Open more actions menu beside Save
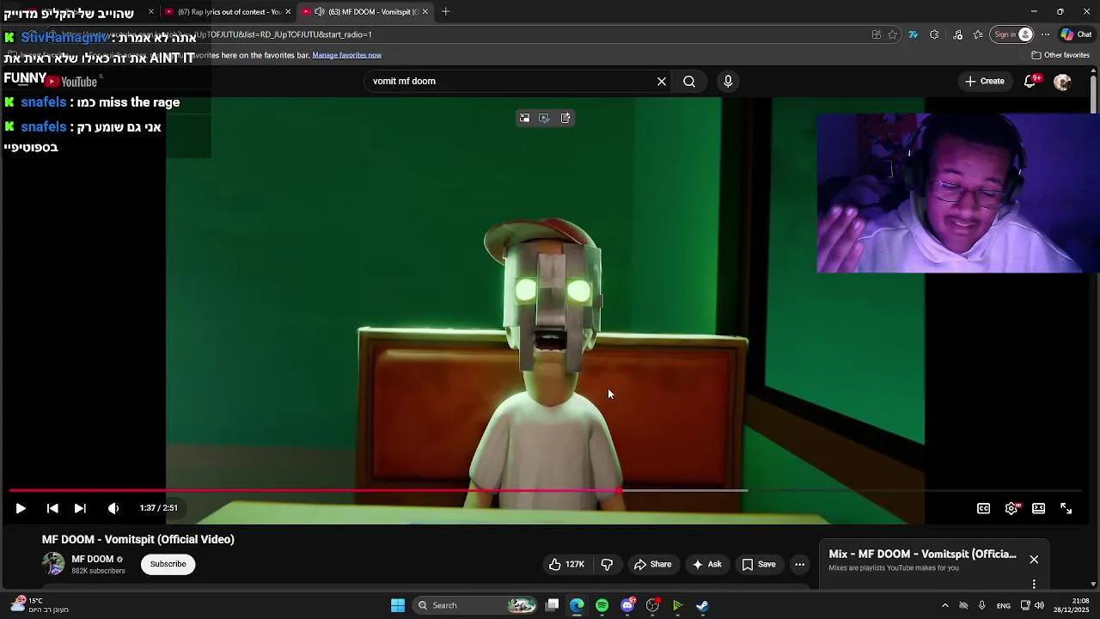The image size is (1100, 619). coord(799,564)
